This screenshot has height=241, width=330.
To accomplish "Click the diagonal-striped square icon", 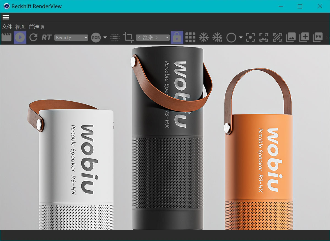I will pyautogui.click(x=277, y=38).
